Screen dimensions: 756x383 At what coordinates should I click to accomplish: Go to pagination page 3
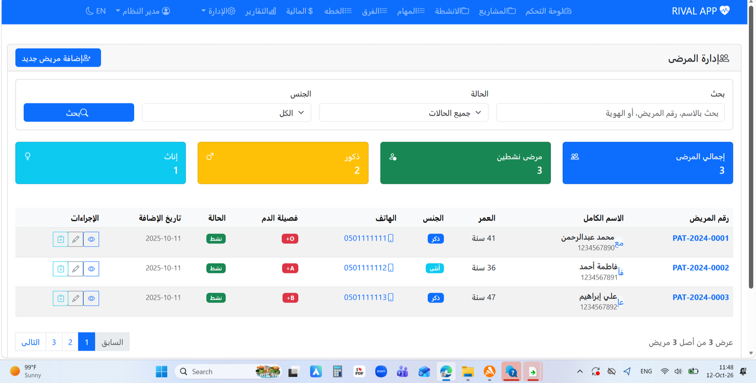54,342
